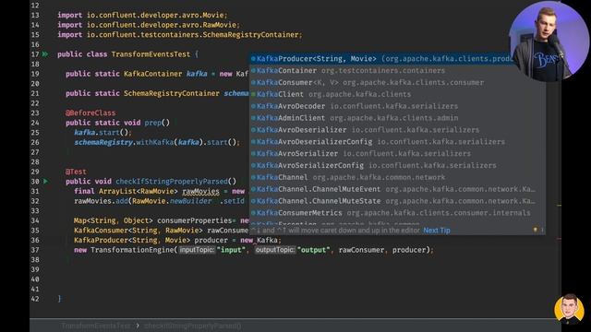
Task: Click the rawConsumer argument on line 37
Action: point(361,250)
